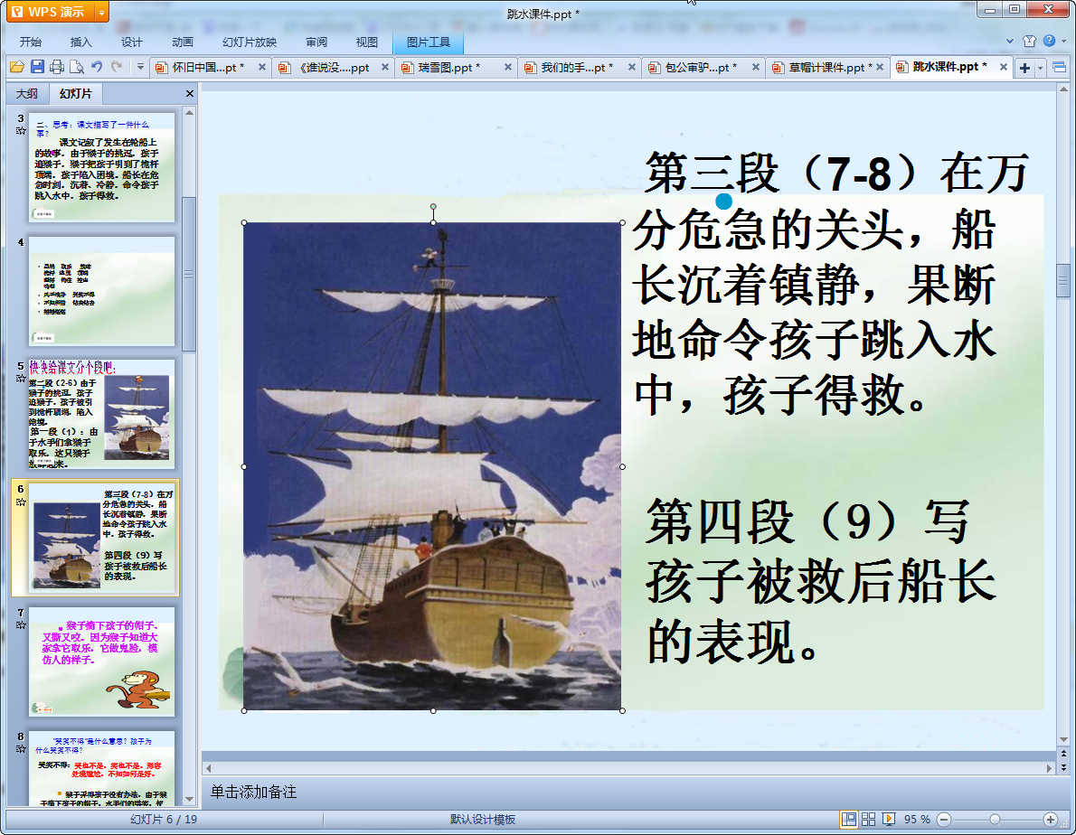Switch to the 大纲 outline pane tab
Screen dimensions: 1076x835
pyautogui.click(x=27, y=93)
